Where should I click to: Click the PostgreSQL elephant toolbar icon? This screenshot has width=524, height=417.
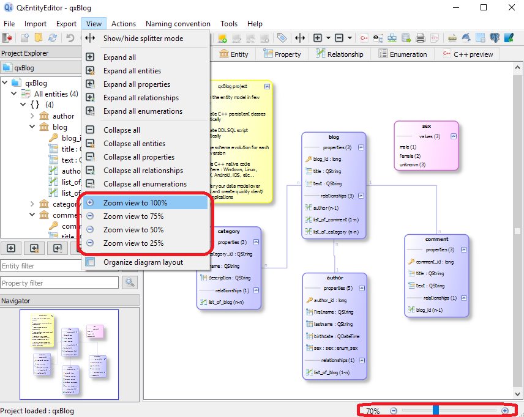(495, 38)
